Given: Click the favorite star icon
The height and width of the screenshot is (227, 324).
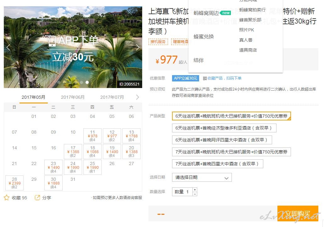Looking at the screenshot, I should (x=6, y=198).
